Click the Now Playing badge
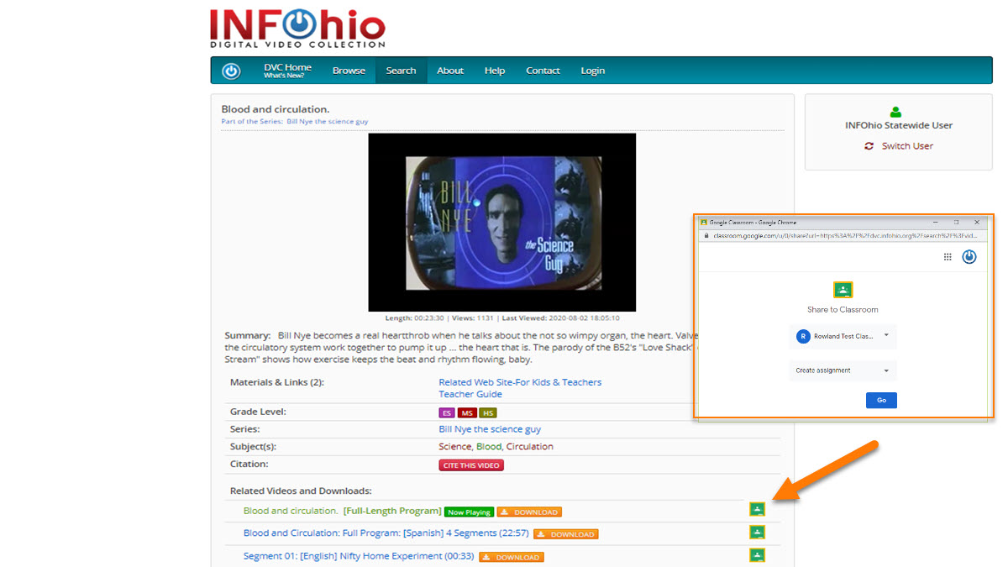This screenshot has width=1008, height=567. pyautogui.click(x=469, y=512)
